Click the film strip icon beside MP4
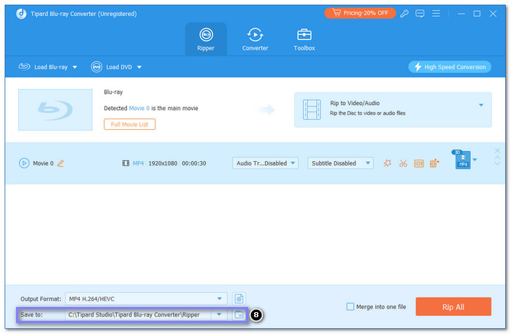 (x=126, y=163)
